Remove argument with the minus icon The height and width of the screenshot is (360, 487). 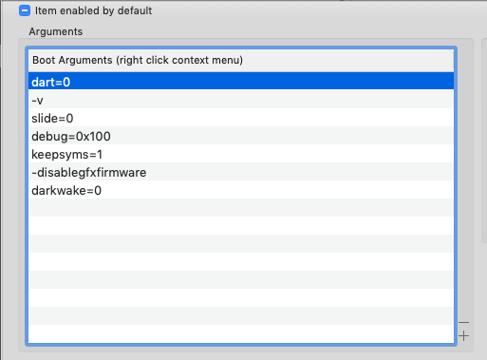463,323
